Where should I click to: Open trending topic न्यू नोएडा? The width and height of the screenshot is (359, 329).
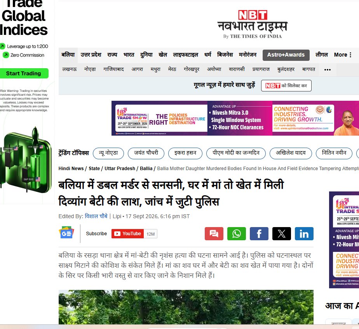pos(108,153)
